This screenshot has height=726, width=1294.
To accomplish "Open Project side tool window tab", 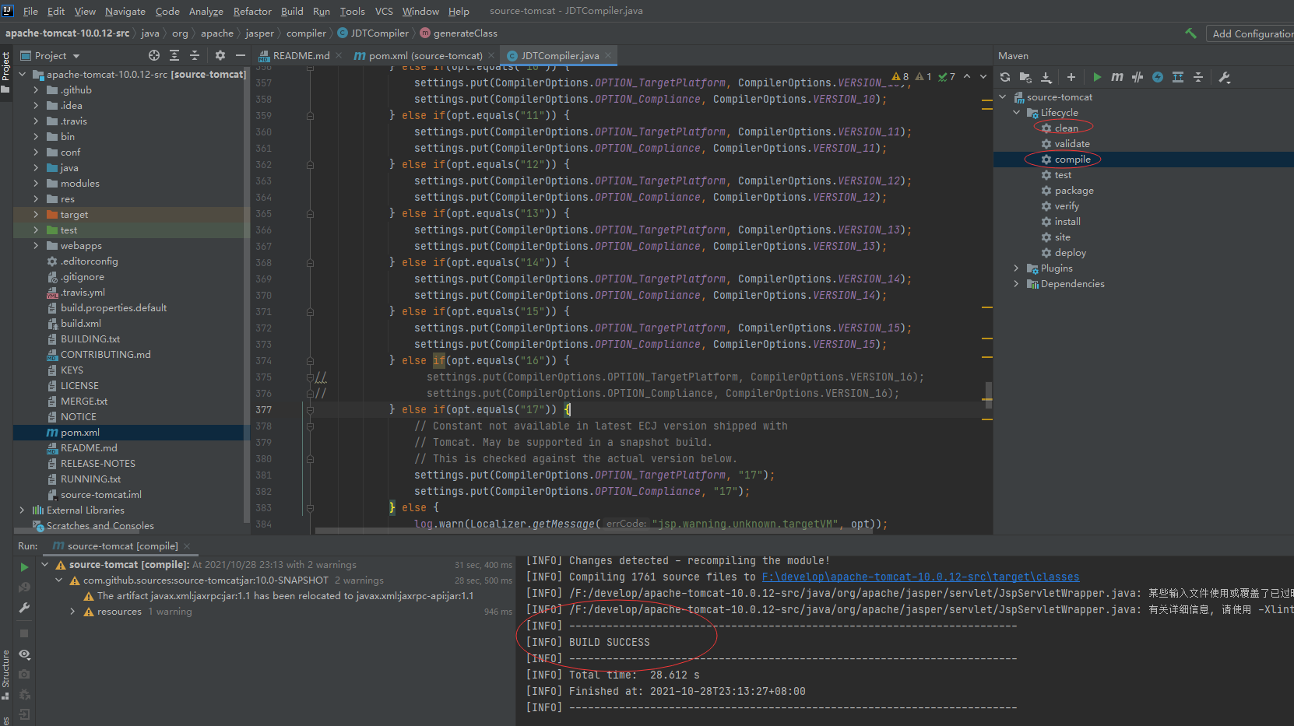I will pos(6,72).
